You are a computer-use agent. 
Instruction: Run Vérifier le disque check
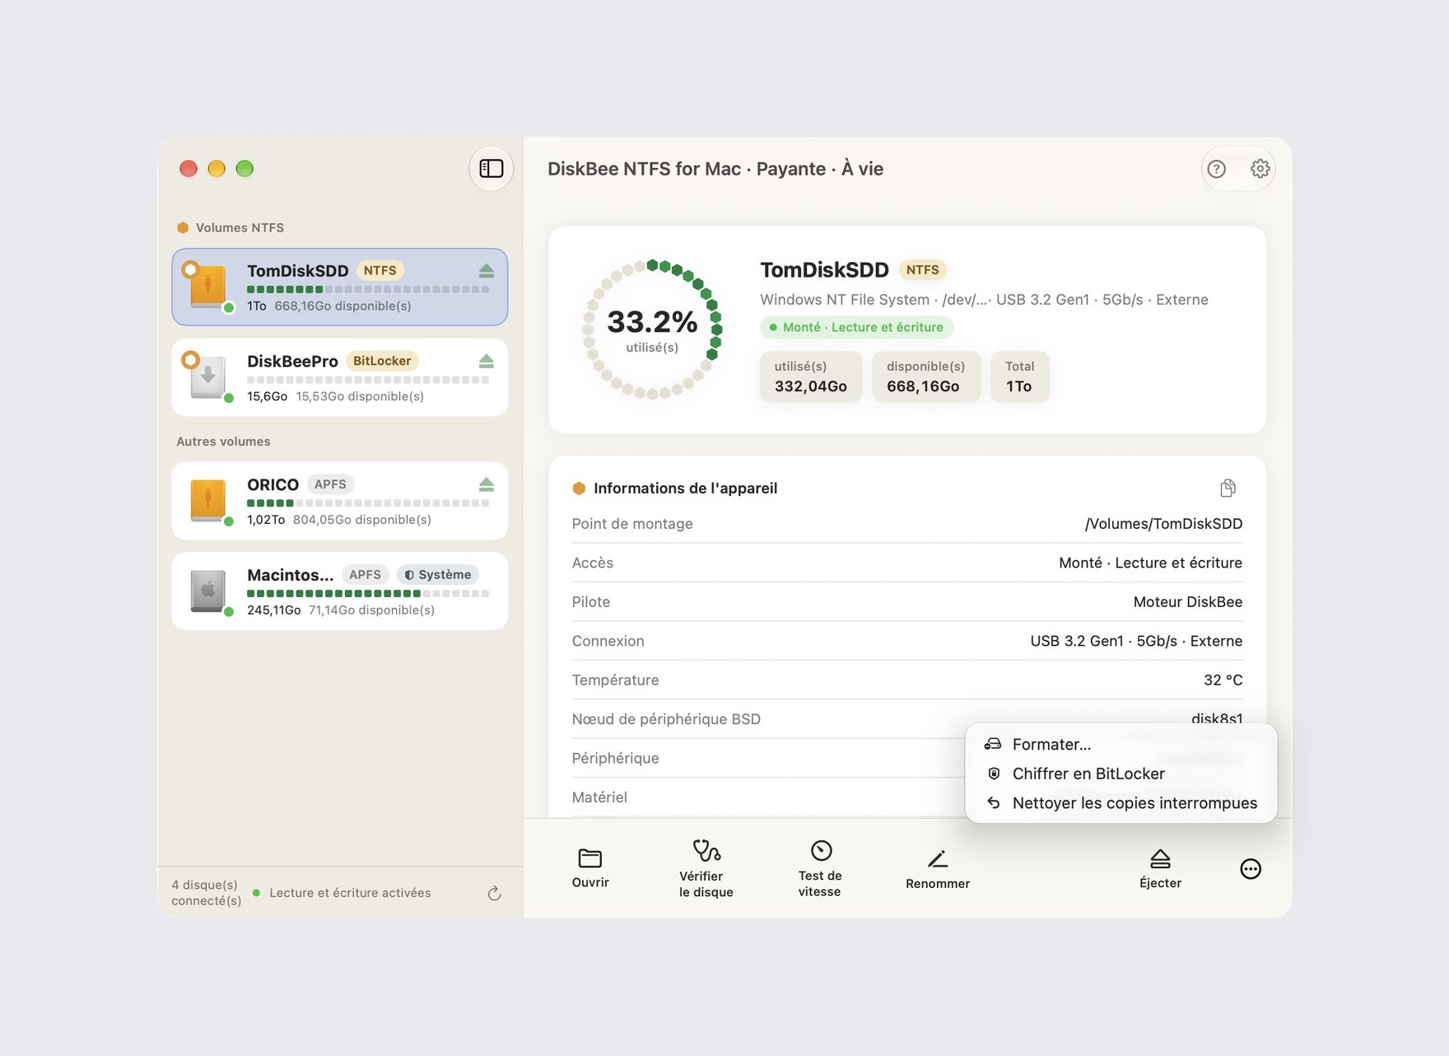[x=706, y=868]
